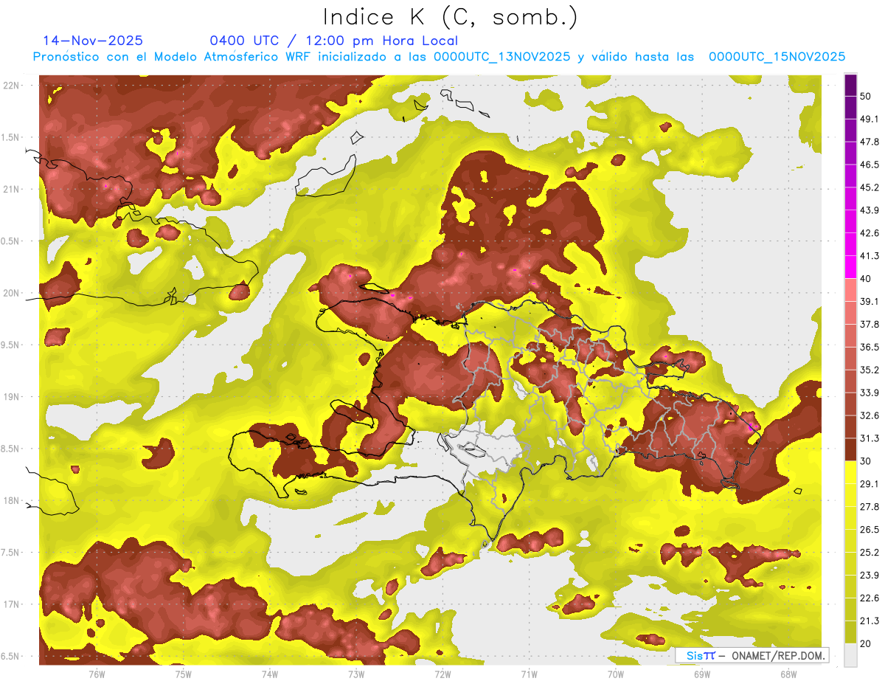Click the '76W' longitude label
Viewport: 885px width, 684px height.
[97, 674]
